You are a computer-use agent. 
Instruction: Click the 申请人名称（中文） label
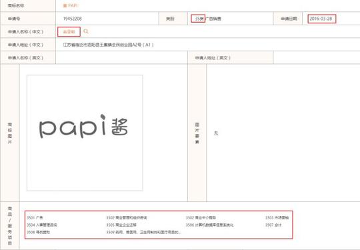(x=26, y=32)
